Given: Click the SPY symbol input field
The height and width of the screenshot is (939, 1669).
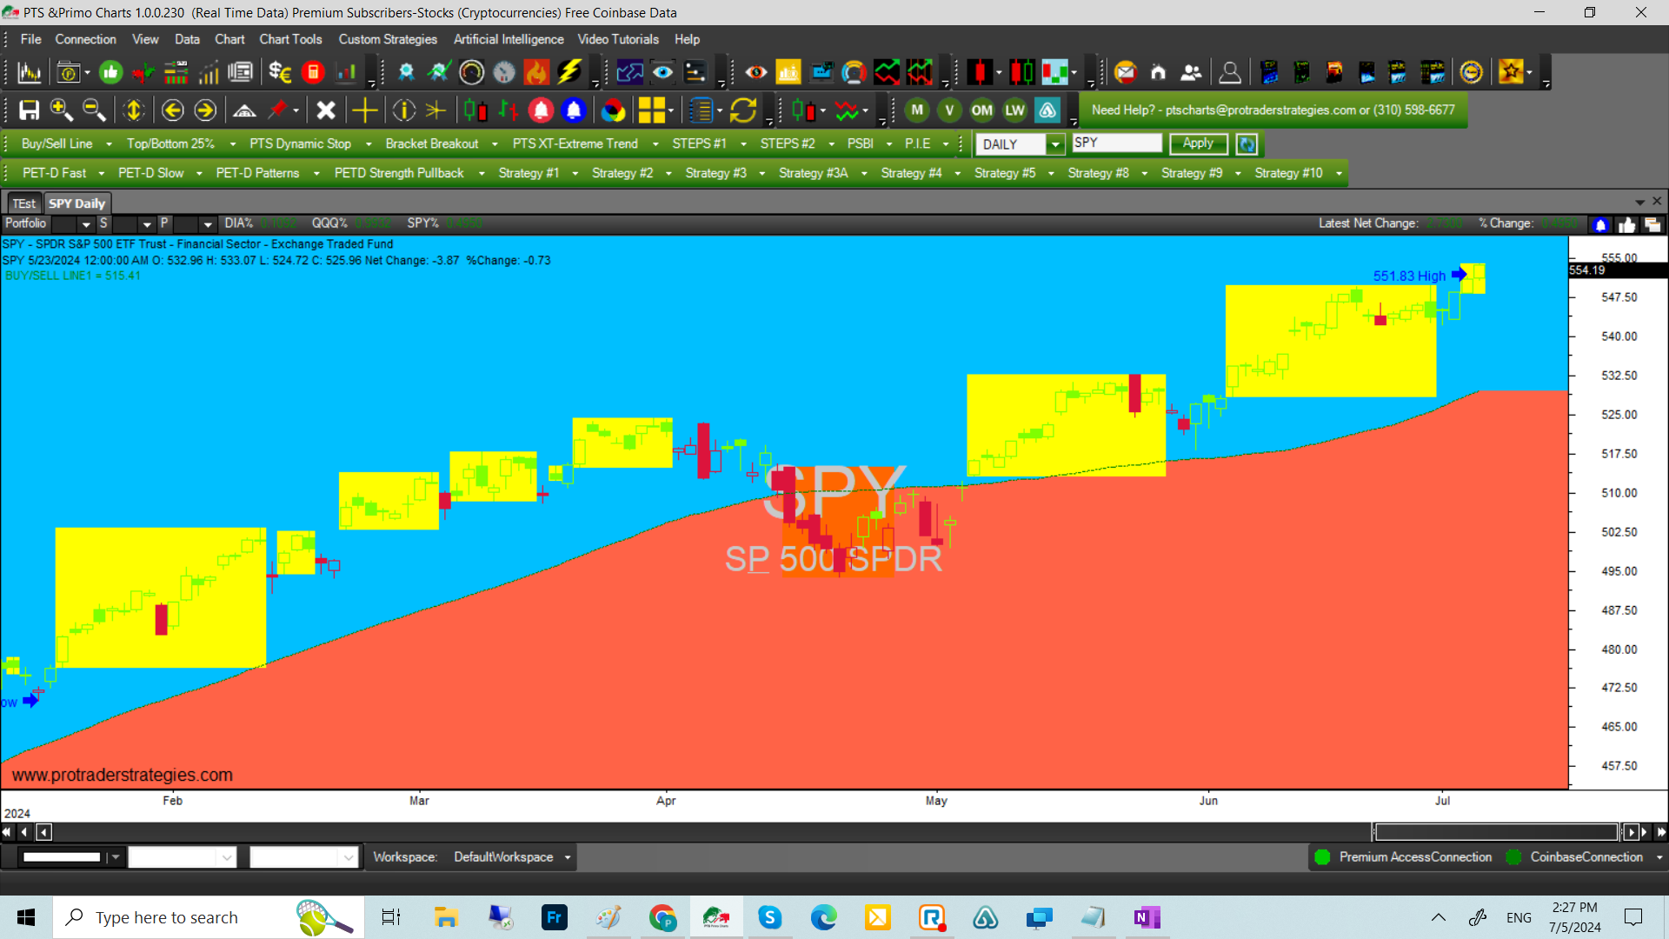Looking at the screenshot, I should (x=1118, y=143).
